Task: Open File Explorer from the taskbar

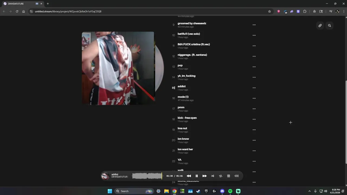Action: tap(166, 191)
